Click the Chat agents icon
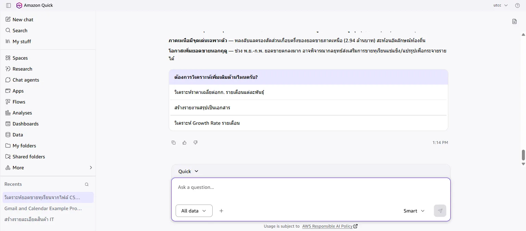 click(8, 80)
